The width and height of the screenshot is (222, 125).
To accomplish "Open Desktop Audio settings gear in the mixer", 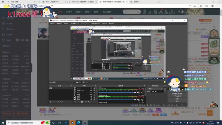I will (x=142, y=100).
